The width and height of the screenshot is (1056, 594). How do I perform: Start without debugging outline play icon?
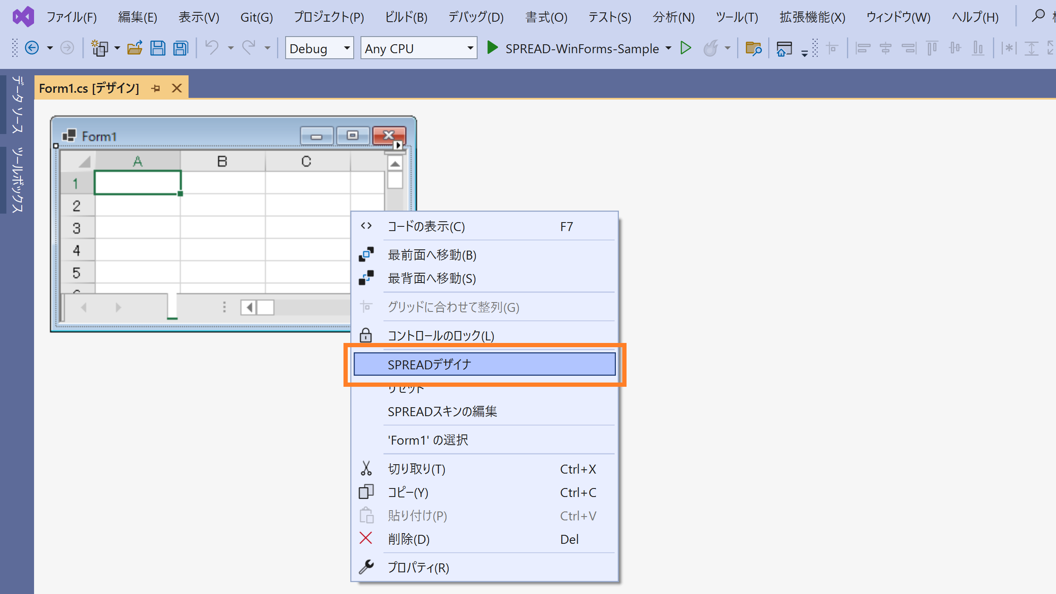click(686, 48)
